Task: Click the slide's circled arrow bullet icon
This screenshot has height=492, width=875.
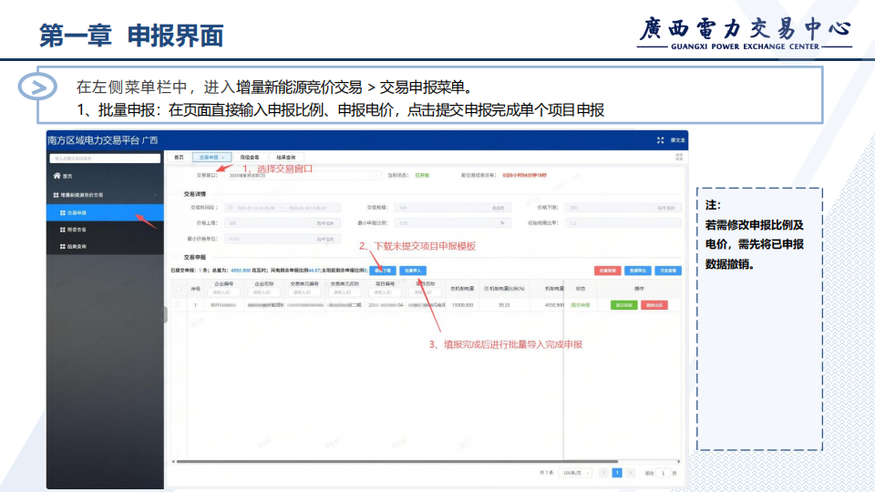Action: [x=37, y=87]
